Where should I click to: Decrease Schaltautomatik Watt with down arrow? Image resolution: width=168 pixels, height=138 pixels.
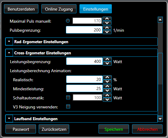coord(107,100)
